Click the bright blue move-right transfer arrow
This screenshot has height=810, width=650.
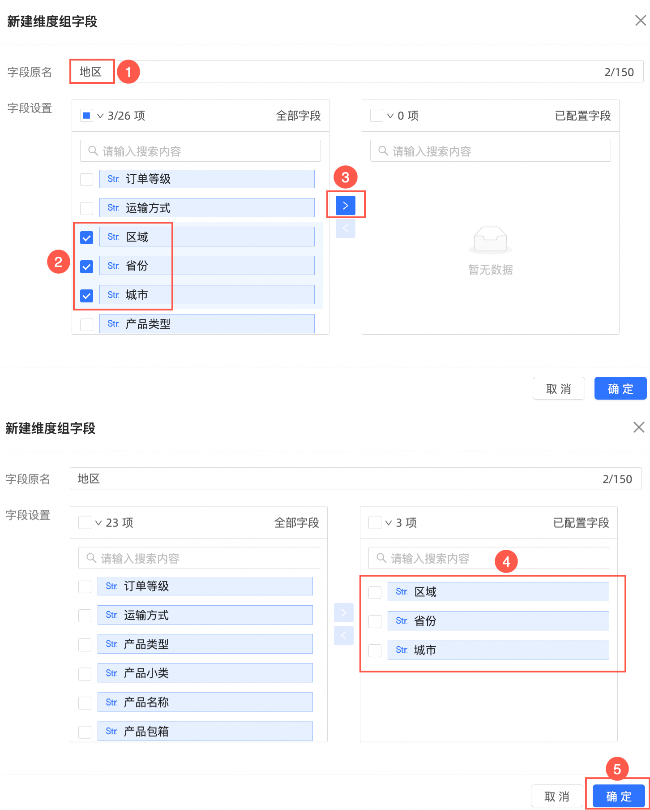pos(345,206)
